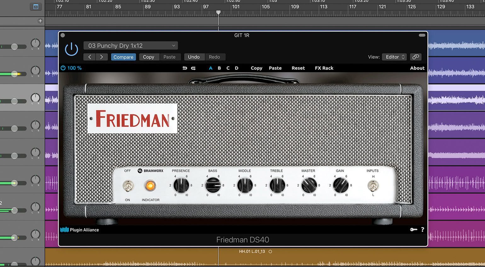Click the TREBLE knob

click(277, 185)
